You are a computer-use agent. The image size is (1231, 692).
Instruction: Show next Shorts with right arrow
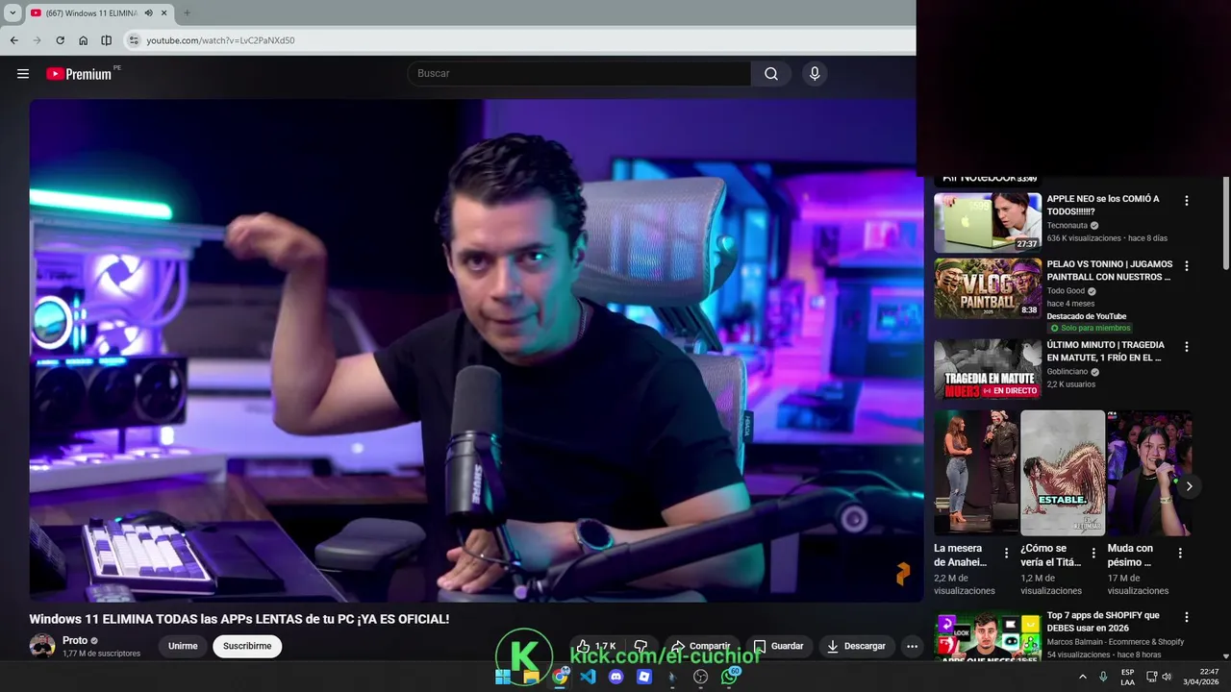[1189, 486]
